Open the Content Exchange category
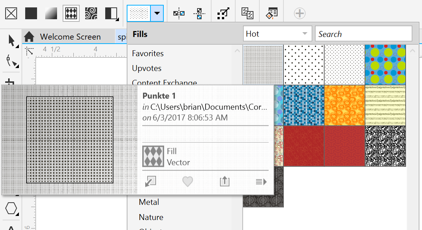The width and height of the screenshot is (422, 230). click(x=165, y=82)
